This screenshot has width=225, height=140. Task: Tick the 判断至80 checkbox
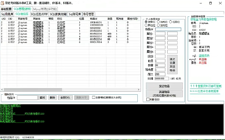(148, 99)
